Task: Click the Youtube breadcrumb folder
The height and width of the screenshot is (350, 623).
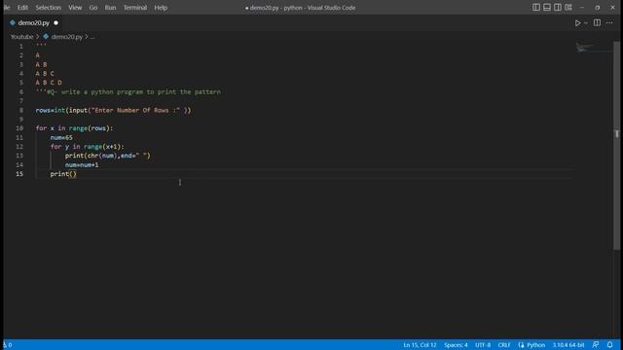Action: point(21,37)
